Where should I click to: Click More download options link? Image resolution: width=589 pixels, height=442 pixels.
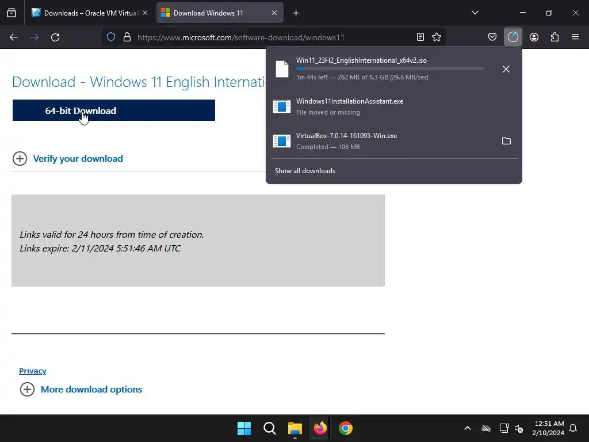(x=91, y=390)
